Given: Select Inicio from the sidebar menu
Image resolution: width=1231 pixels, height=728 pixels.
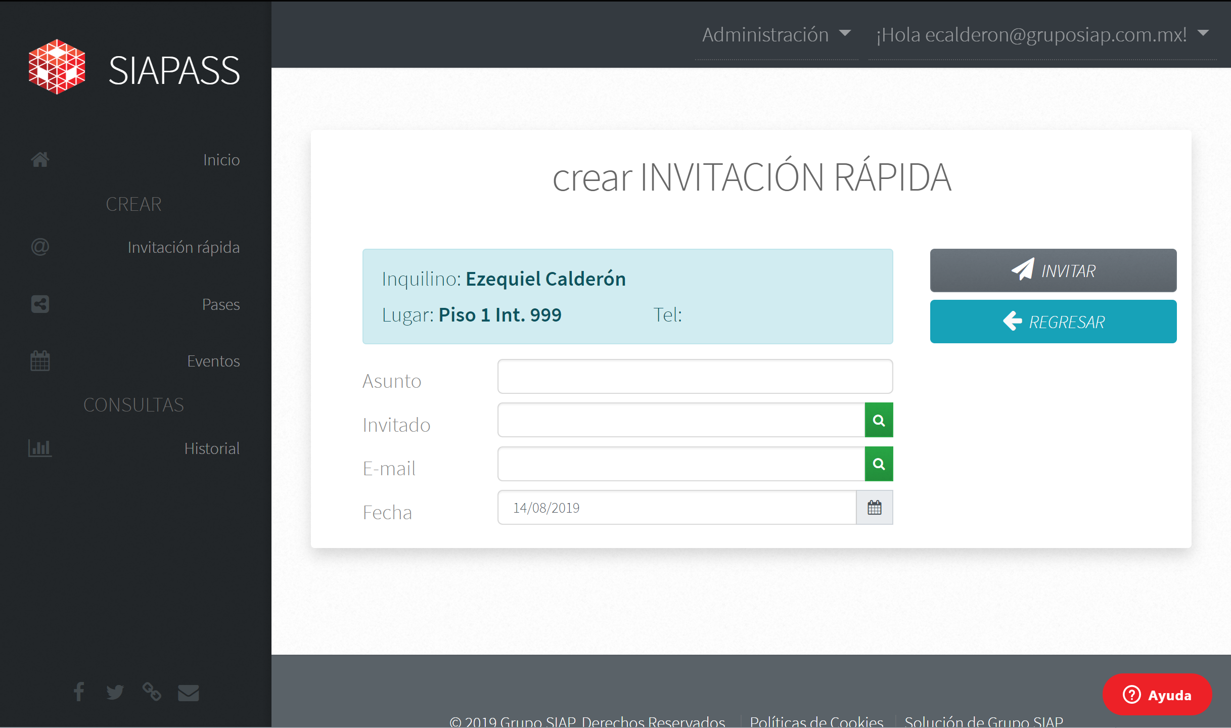Looking at the screenshot, I should (x=221, y=160).
